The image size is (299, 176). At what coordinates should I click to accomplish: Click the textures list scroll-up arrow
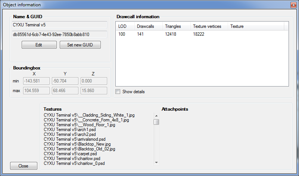(x=156, y=116)
